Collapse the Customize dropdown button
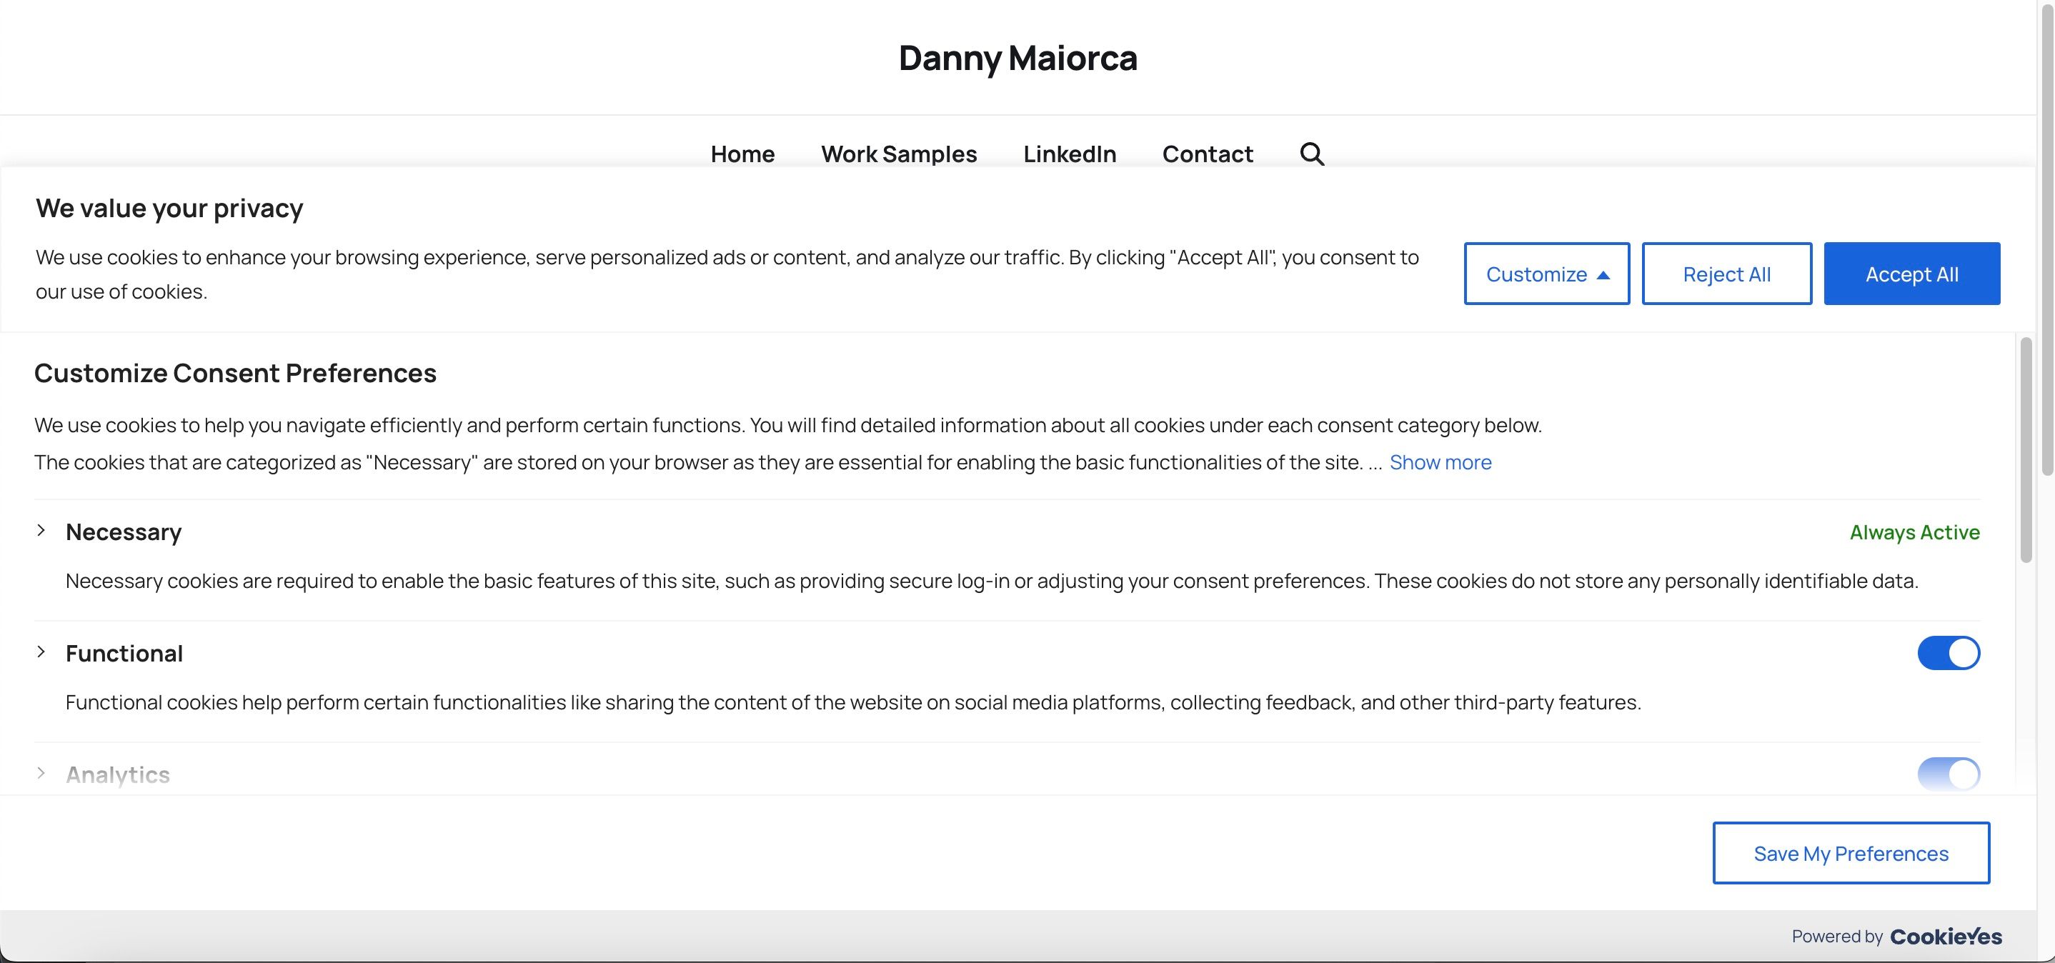This screenshot has width=2055, height=963. click(x=1546, y=274)
